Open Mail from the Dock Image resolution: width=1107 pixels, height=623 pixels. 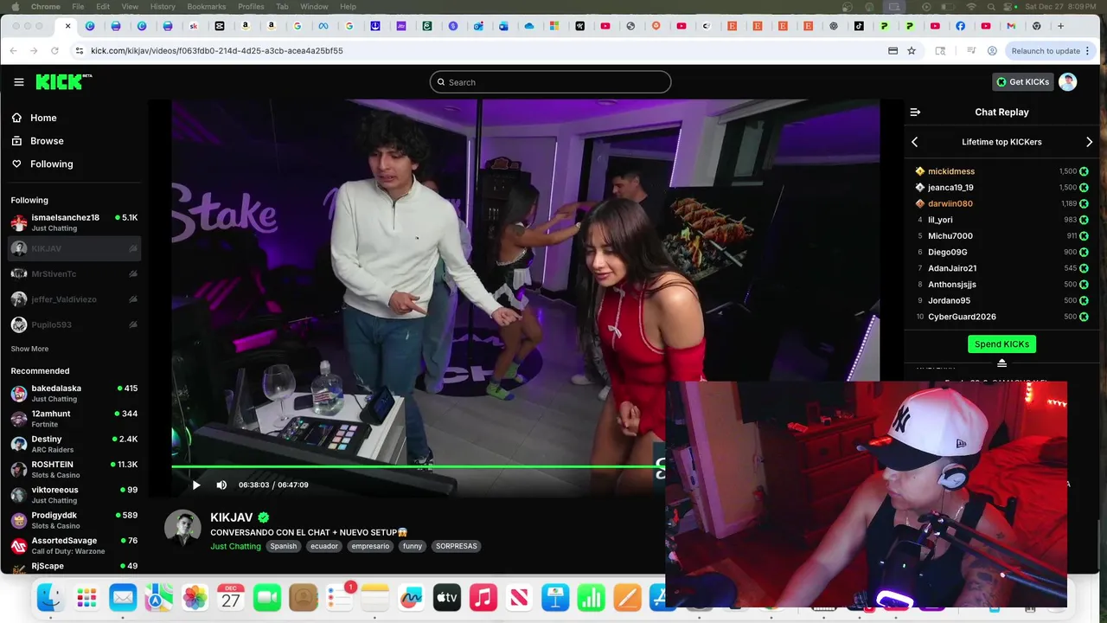123,597
